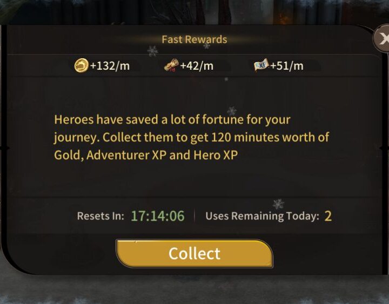Select the +132/m gold rate
This screenshot has height=304, width=389.
(x=110, y=66)
